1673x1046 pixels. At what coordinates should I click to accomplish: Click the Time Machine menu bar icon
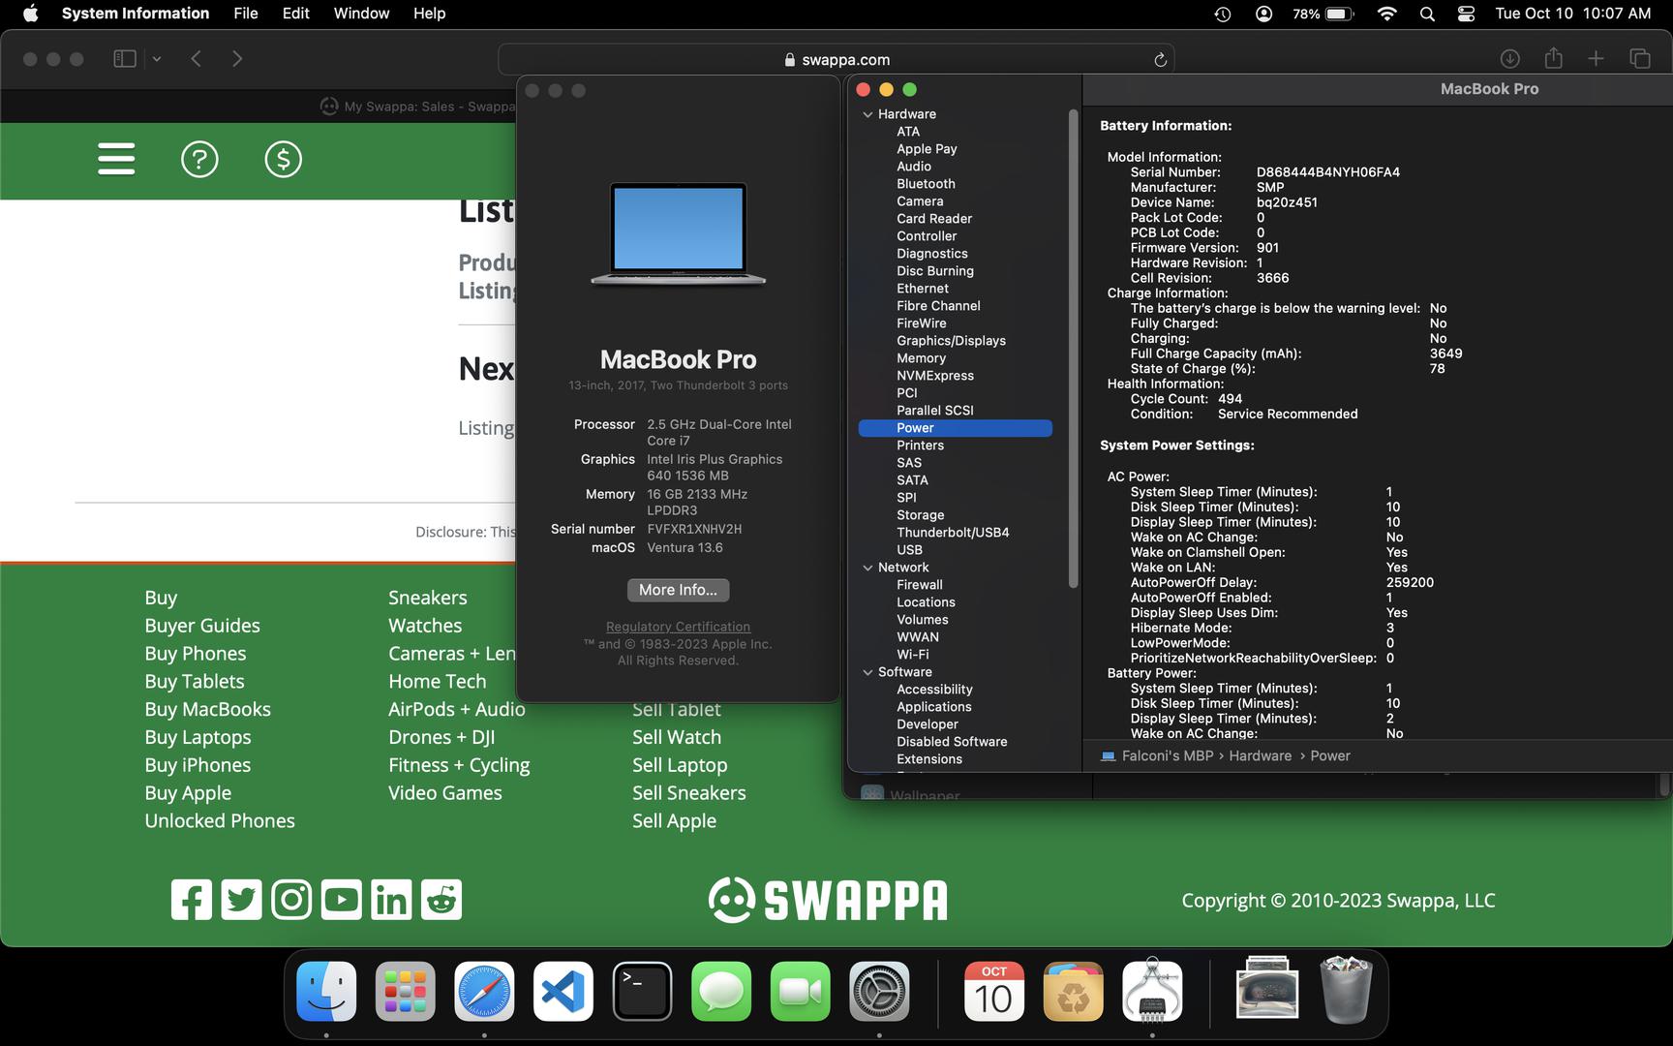click(1223, 14)
